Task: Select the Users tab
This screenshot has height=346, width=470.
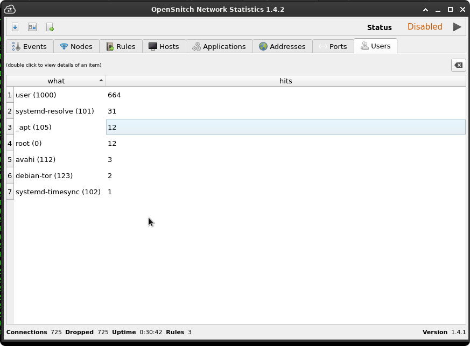Action: pos(376,46)
